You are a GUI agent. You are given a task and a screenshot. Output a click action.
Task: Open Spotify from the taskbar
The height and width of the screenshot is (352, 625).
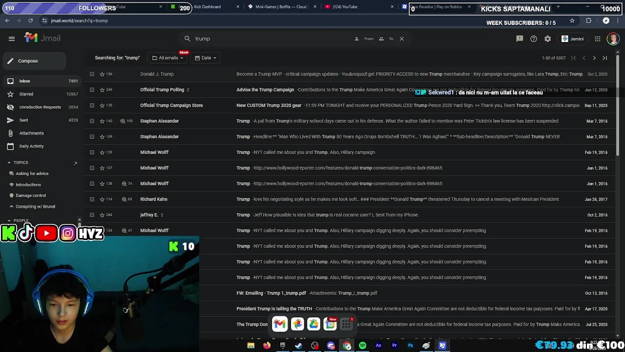362,346
